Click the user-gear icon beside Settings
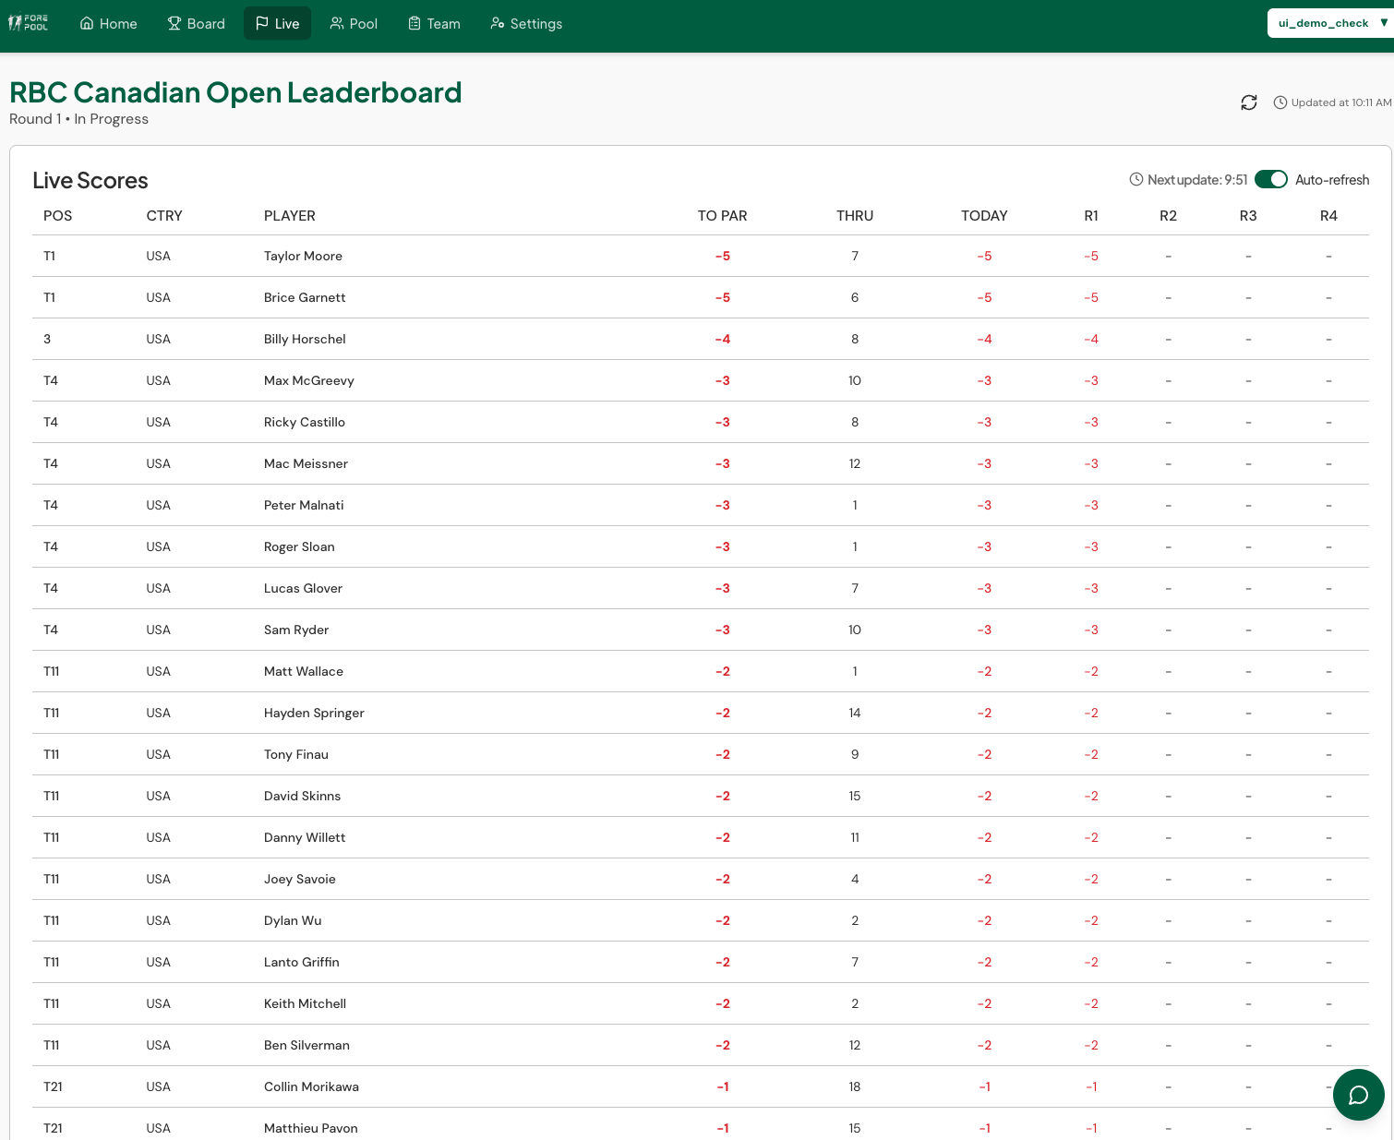 [498, 23]
